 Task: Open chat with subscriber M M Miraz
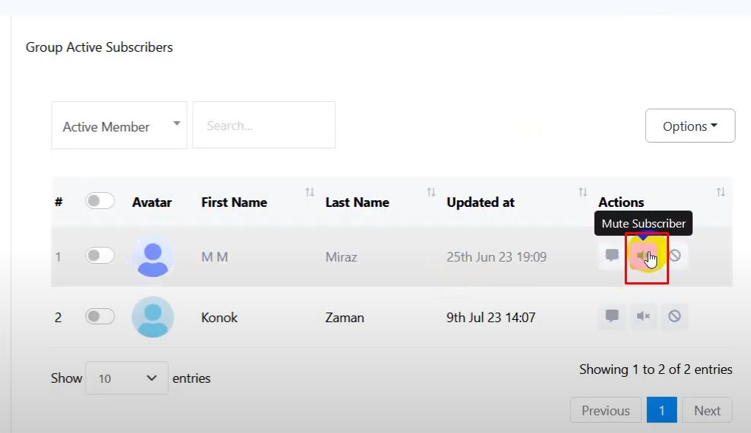coord(611,256)
